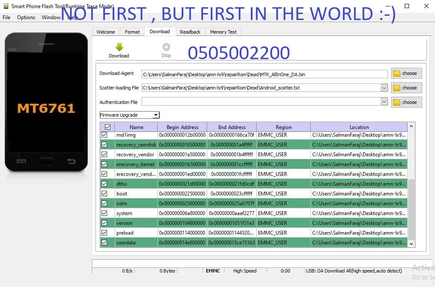This screenshot has width=435, height=287.
Task: Click the progress bar above status bar
Action: [261, 263]
